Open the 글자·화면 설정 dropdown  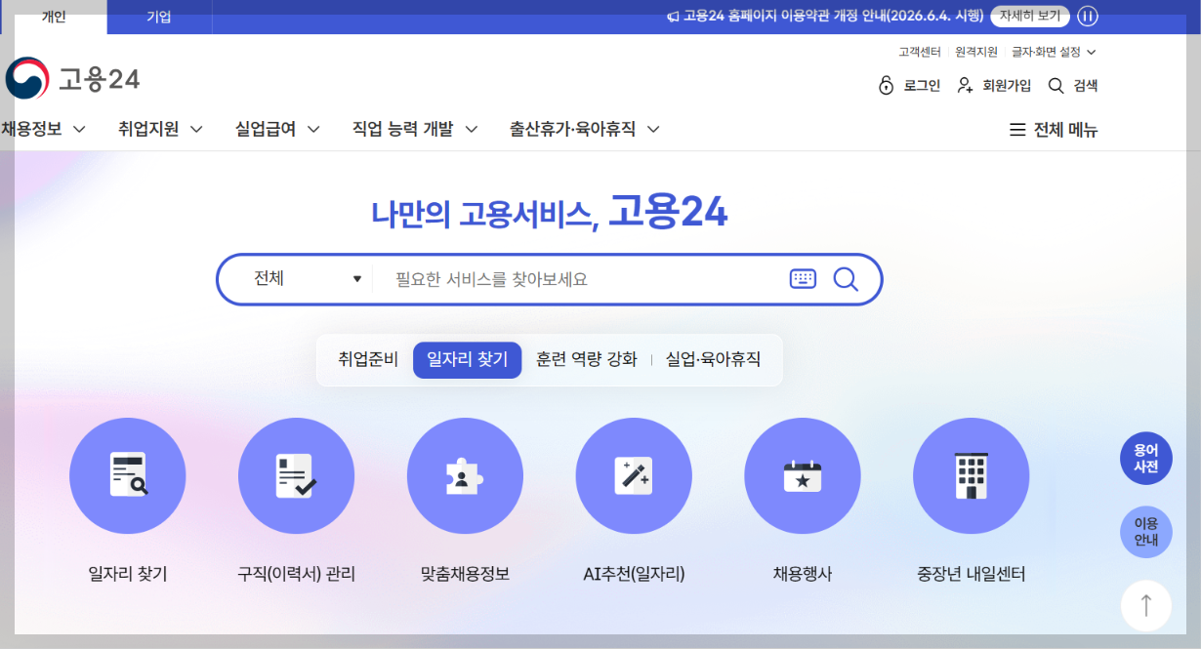point(1055,52)
